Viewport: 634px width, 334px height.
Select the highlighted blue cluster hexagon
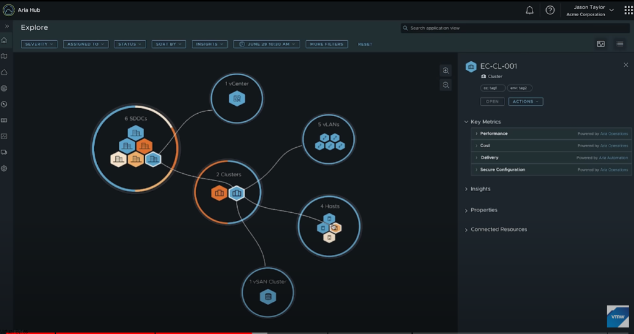pos(237,193)
